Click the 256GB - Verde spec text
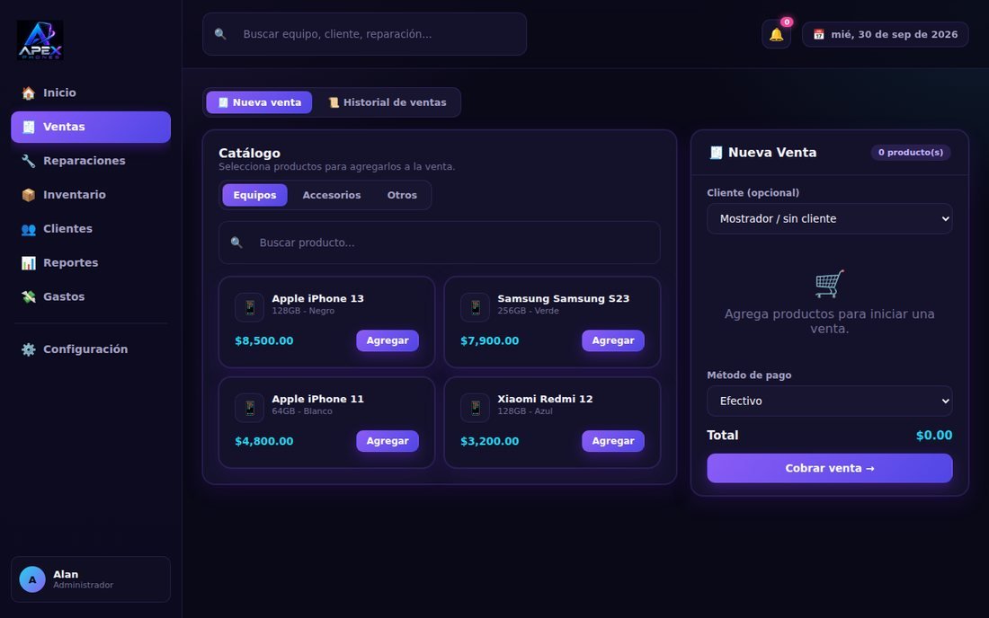This screenshot has height=618, width=989. [x=528, y=311]
